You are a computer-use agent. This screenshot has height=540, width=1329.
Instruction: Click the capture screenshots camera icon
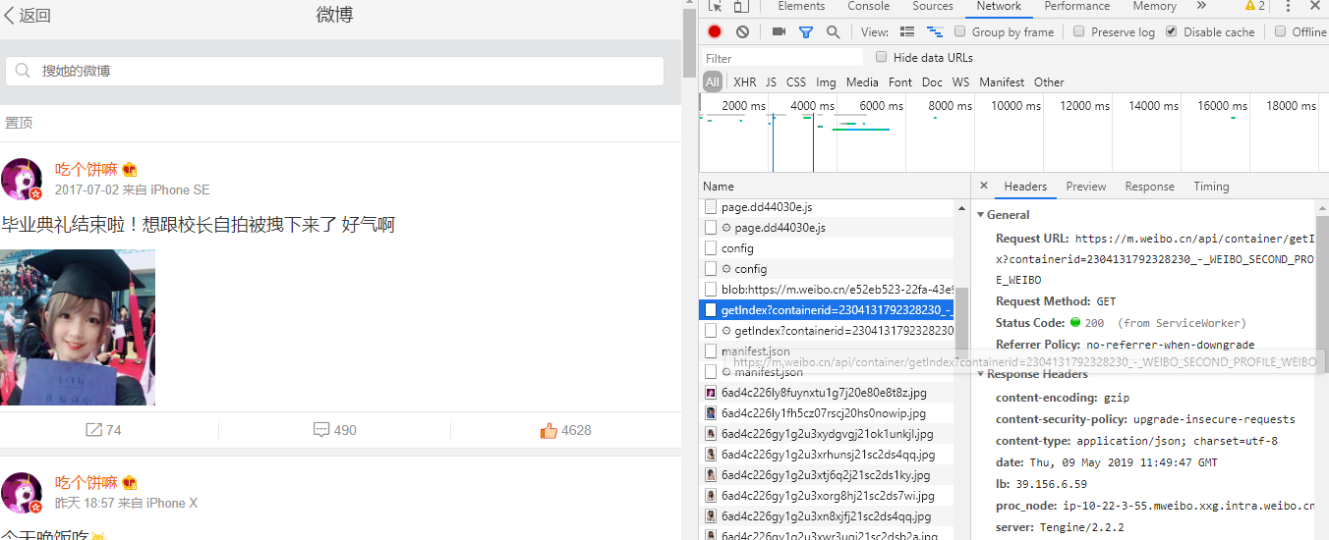click(x=779, y=31)
